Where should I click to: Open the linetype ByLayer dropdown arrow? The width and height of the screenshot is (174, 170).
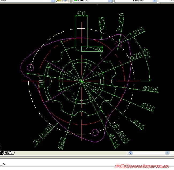coord(154,1)
